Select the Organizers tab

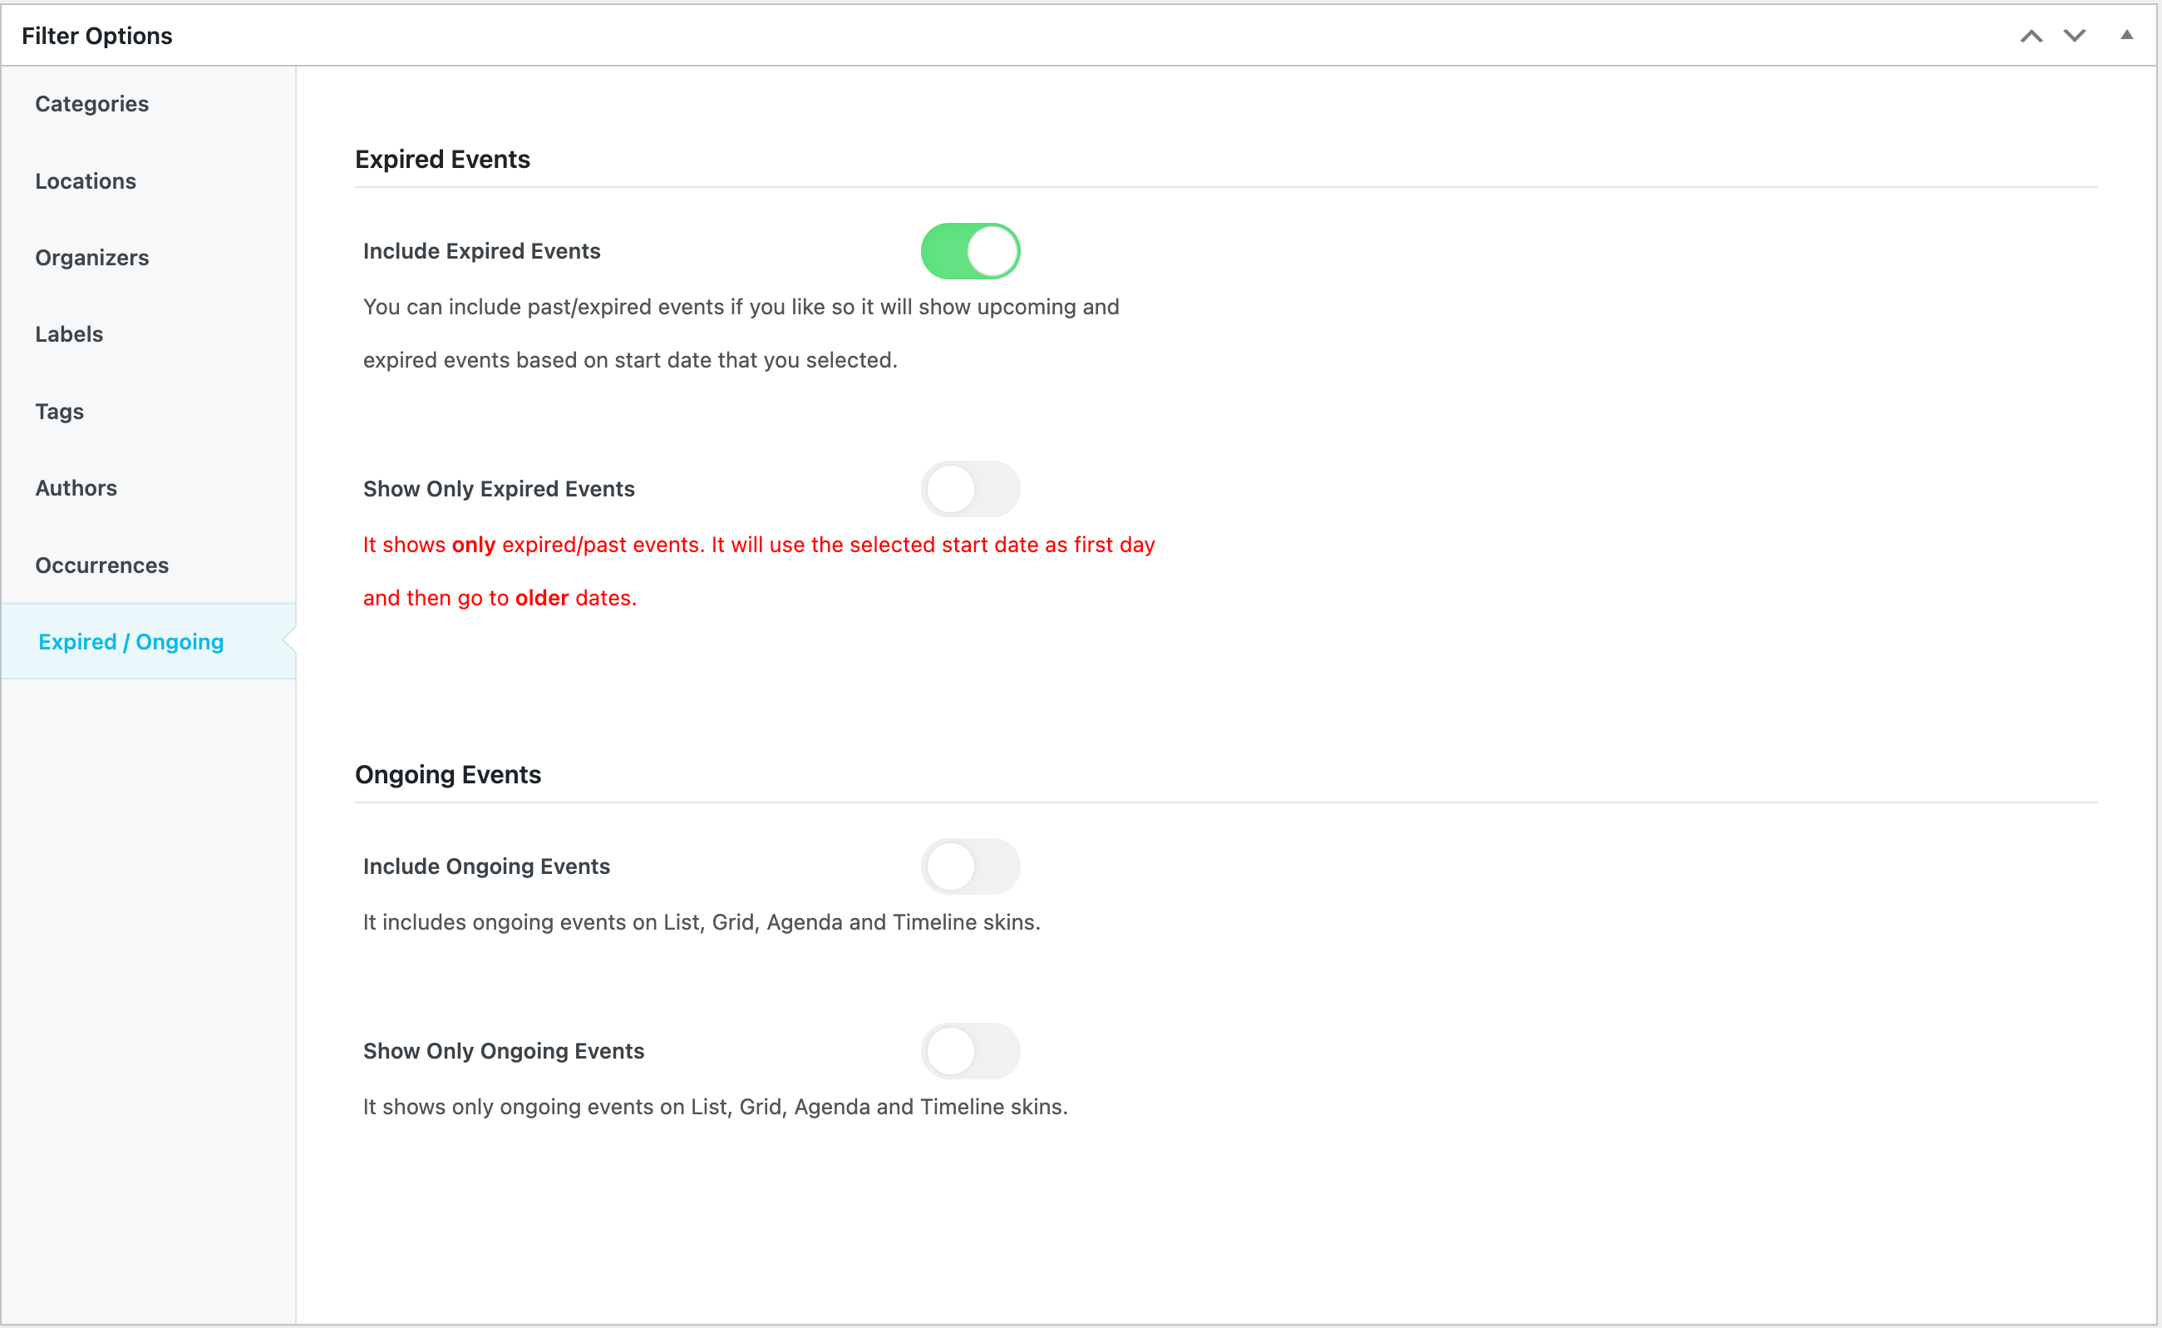92,257
